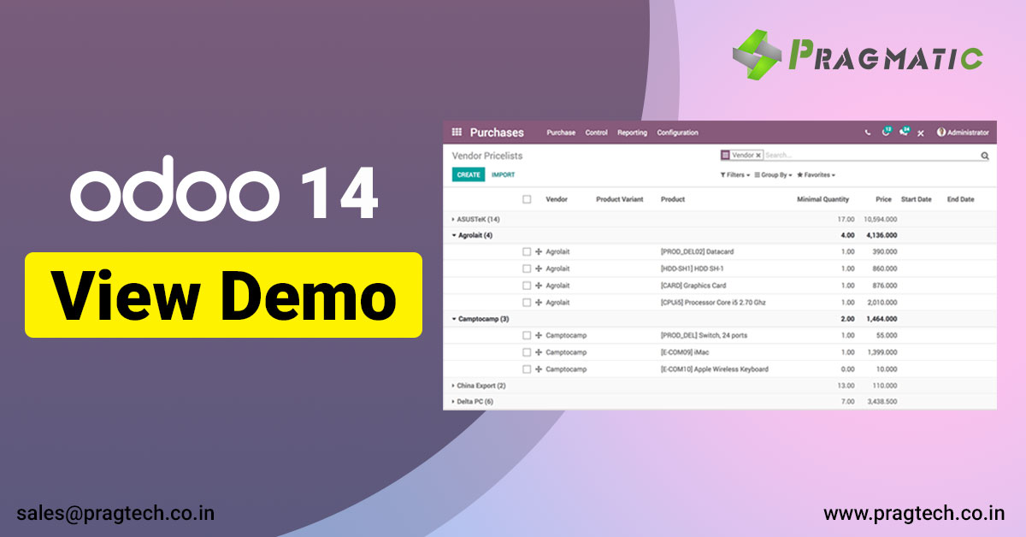This screenshot has width=1026, height=537.
Task: Sort by the Price column header
Action: (883, 199)
